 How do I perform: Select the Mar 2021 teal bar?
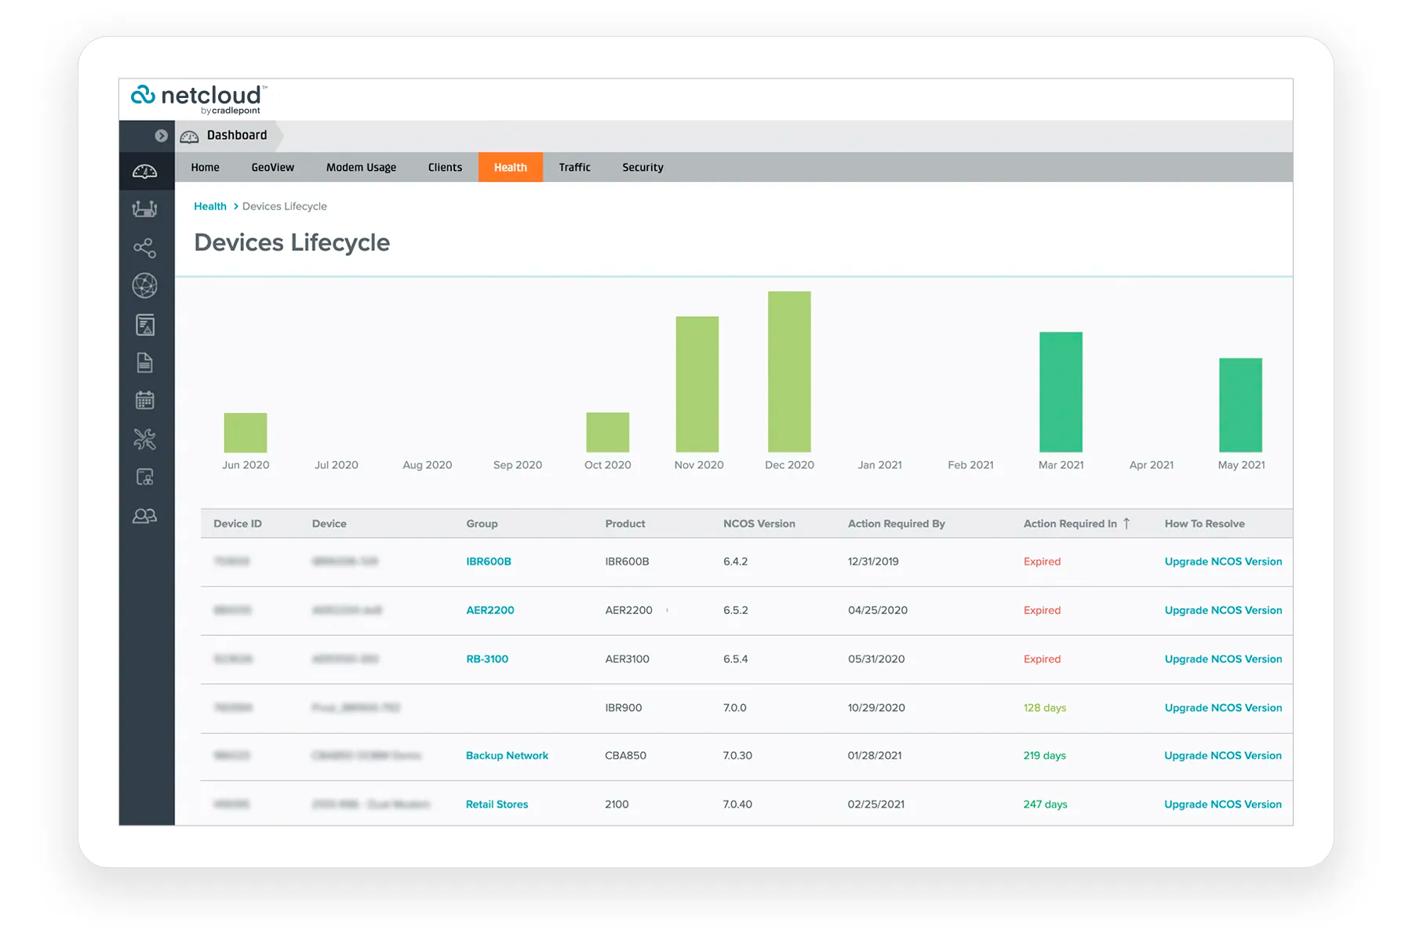(x=1061, y=392)
